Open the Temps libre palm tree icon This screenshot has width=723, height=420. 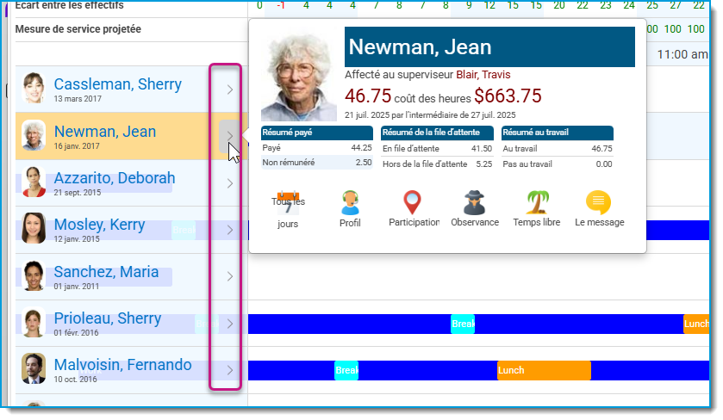[x=537, y=202]
